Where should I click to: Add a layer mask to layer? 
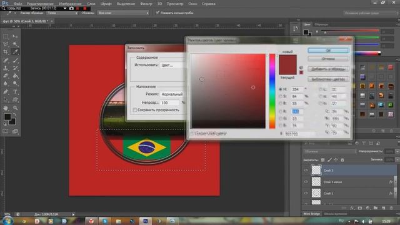pyautogui.click(x=360, y=208)
